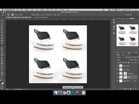
Task: Select the Move tool
Action: 2,20
